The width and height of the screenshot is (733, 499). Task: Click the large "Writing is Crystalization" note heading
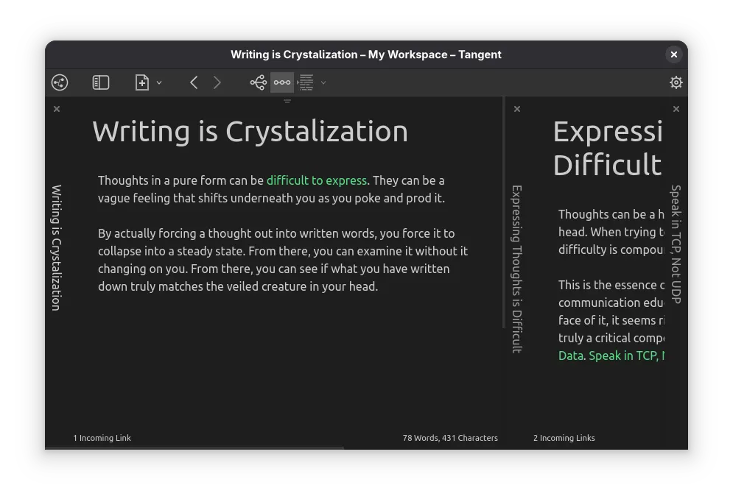[250, 131]
